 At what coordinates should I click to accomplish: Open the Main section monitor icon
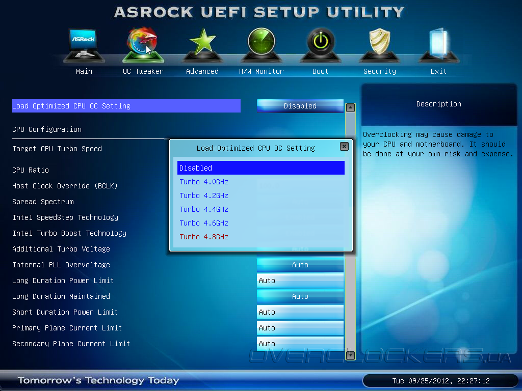(x=84, y=45)
